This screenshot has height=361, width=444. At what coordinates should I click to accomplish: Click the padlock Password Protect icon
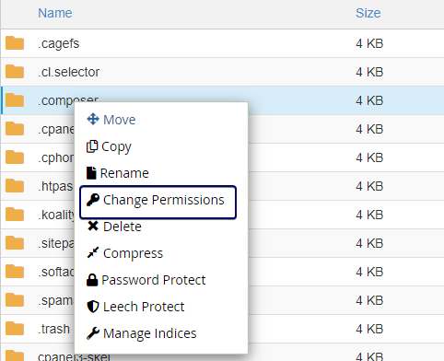[x=92, y=280]
